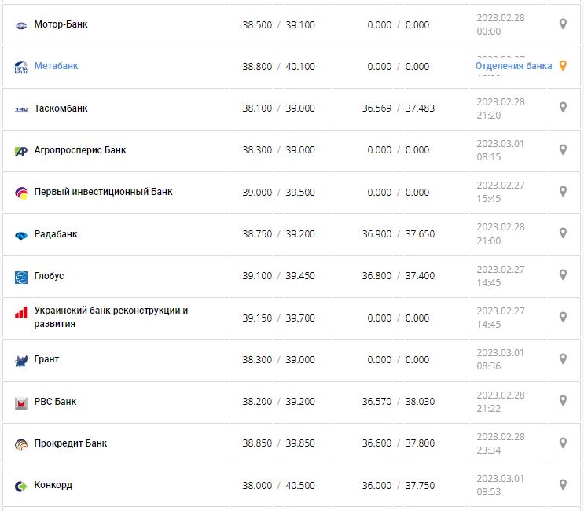Open the Отделения банка link

click(513, 66)
